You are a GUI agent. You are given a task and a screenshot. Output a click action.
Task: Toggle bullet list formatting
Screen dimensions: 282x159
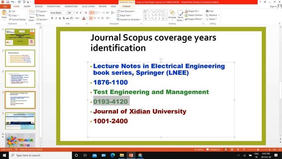(x=91, y=13)
